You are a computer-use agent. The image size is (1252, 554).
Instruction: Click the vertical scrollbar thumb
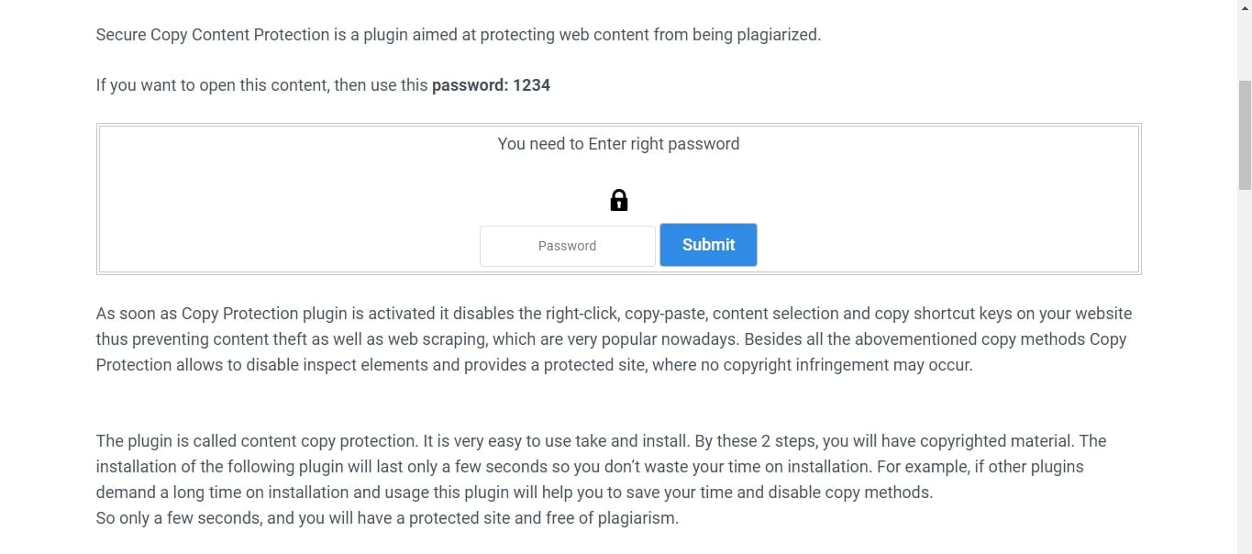point(1245,135)
